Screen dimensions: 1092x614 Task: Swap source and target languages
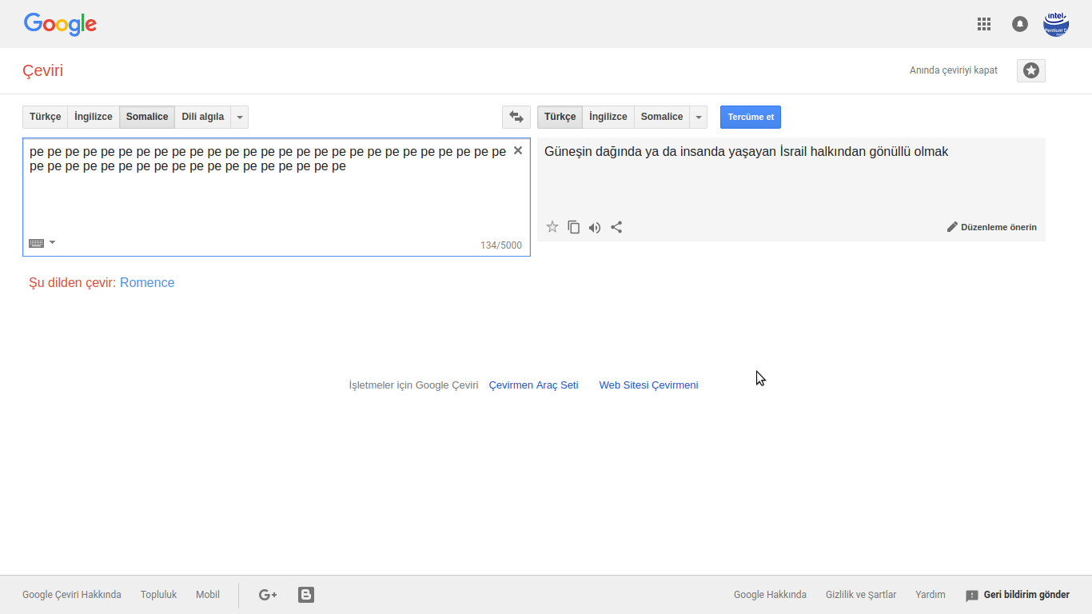point(516,117)
